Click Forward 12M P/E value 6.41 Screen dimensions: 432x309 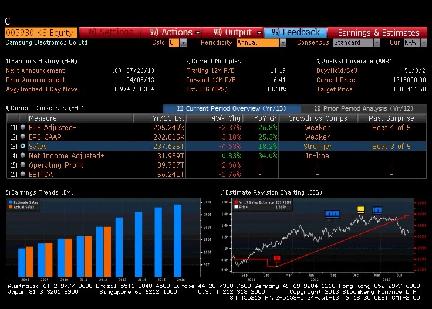279,80
